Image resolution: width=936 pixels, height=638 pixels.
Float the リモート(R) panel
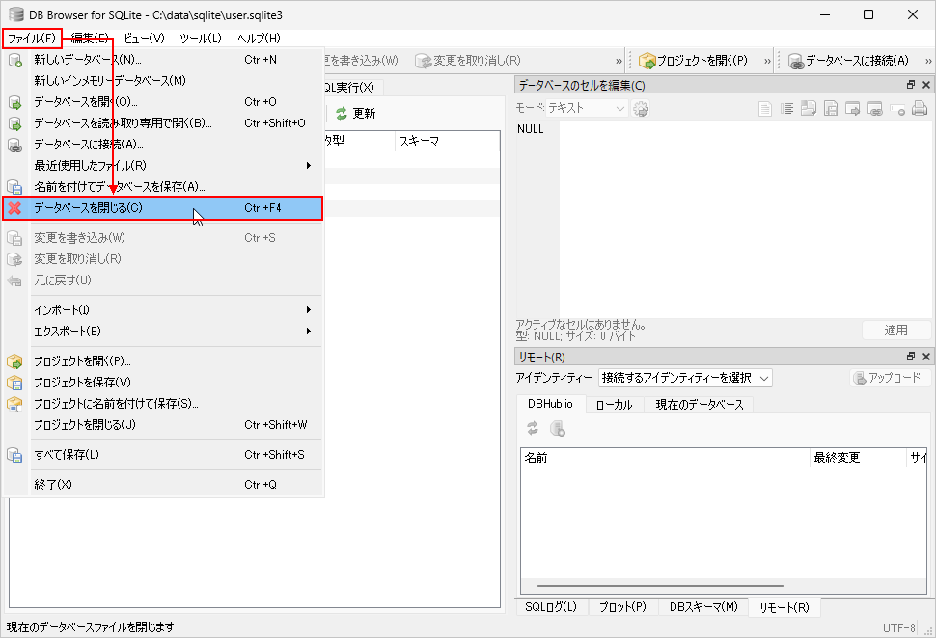[911, 357]
